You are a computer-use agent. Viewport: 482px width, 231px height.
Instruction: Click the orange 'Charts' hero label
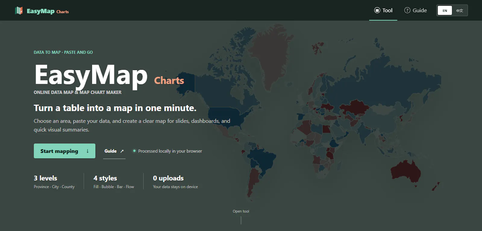click(169, 81)
